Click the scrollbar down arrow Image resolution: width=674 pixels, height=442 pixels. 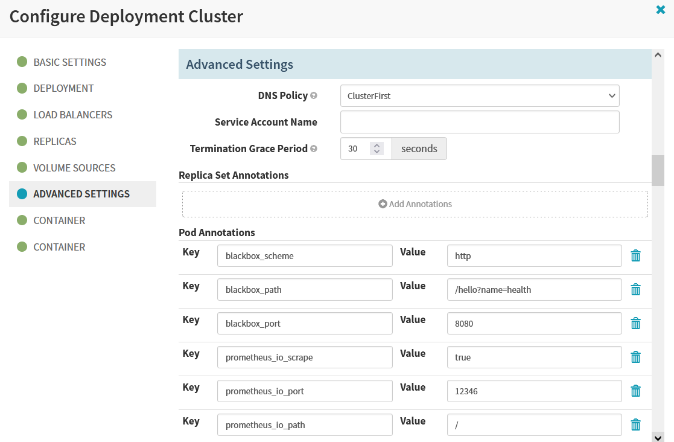tap(658, 437)
